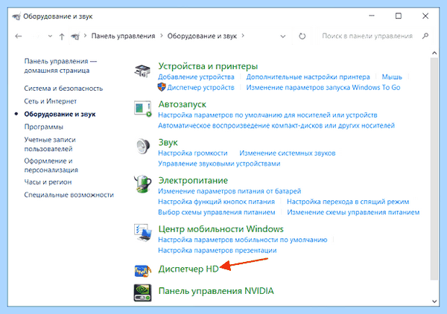The image size is (447, 314).
Task: Click Автоматическое воспроизведение компакт-дисков link
Action: point(276,126)
